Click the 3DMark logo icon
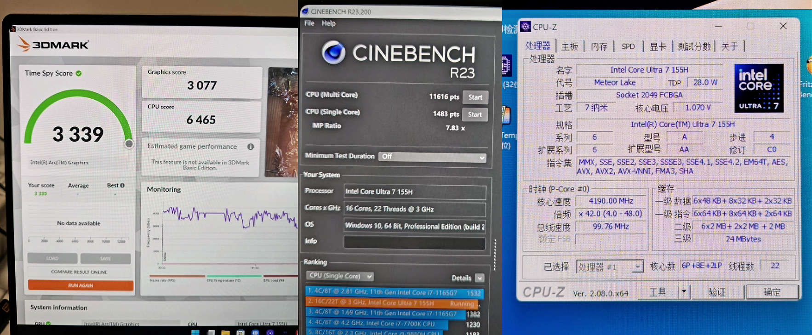Screen dimensions: 812x335 [24, 44]
